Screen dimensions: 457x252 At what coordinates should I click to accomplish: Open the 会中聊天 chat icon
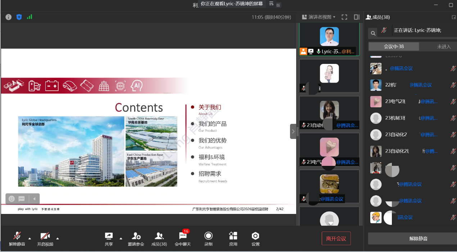pyautogui.click(x=183, y=239)
